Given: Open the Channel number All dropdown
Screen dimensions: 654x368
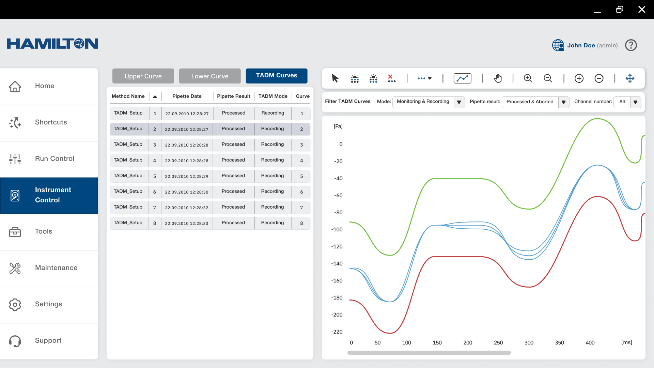Looking at the screenshot, I should pyautogui.click(x=627, y=102).
